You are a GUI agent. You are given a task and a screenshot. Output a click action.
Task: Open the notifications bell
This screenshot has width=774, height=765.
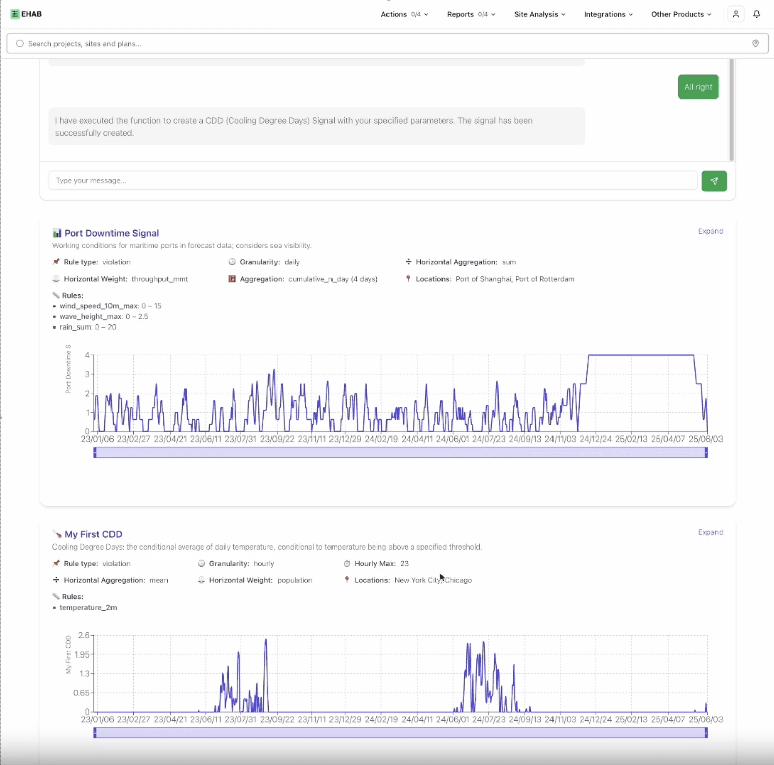(x=756, y=14)
